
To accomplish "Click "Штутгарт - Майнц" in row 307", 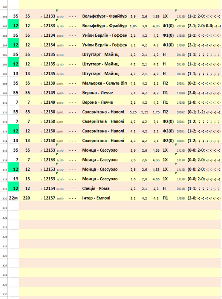I will point(100,73).
